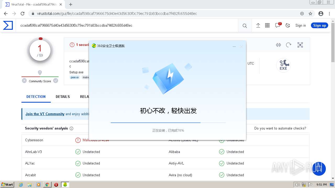Click the Antiy-AVL vendor name
335x188 pixels.
[x=176, y=163]
